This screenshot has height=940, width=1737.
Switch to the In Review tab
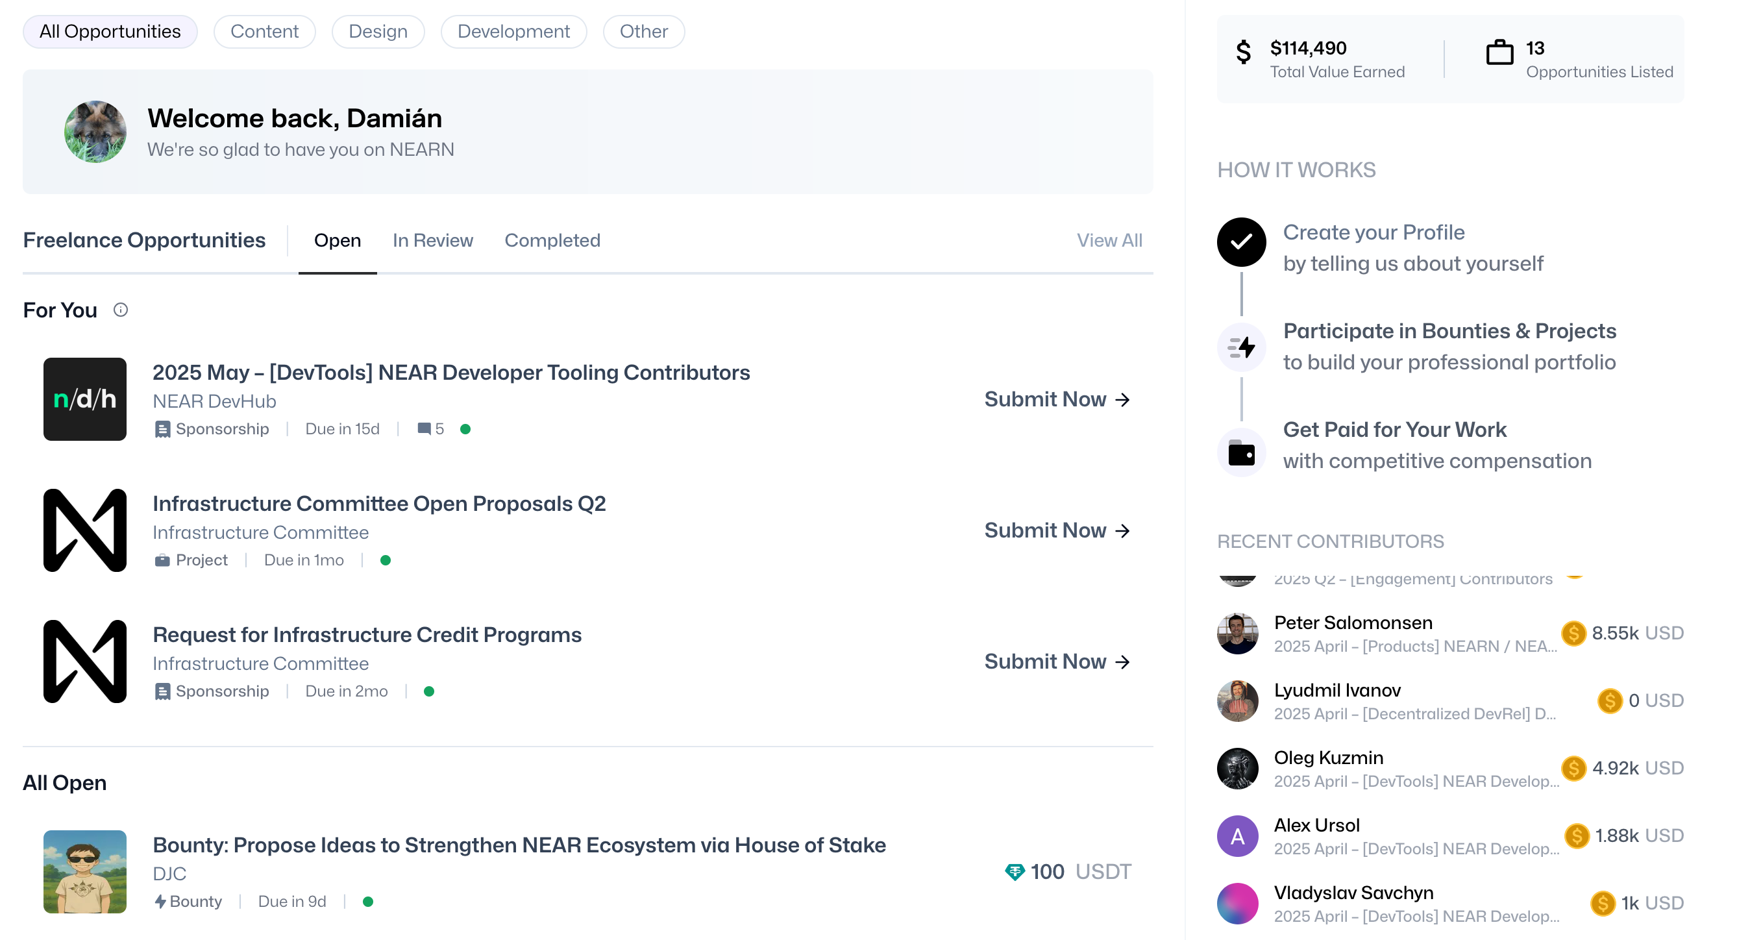[x=433, y=241]
